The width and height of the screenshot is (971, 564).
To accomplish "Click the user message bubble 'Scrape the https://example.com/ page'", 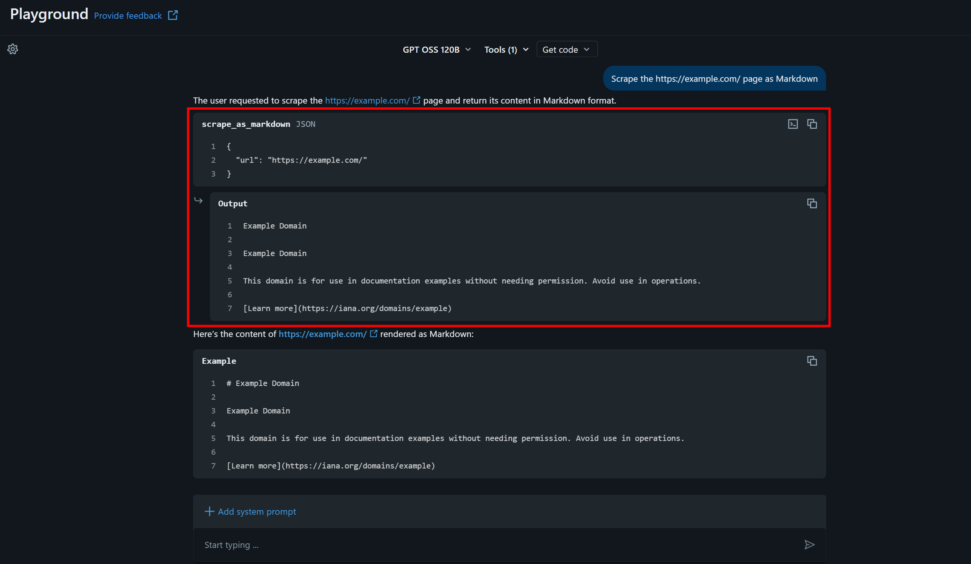I will [714, 79].
